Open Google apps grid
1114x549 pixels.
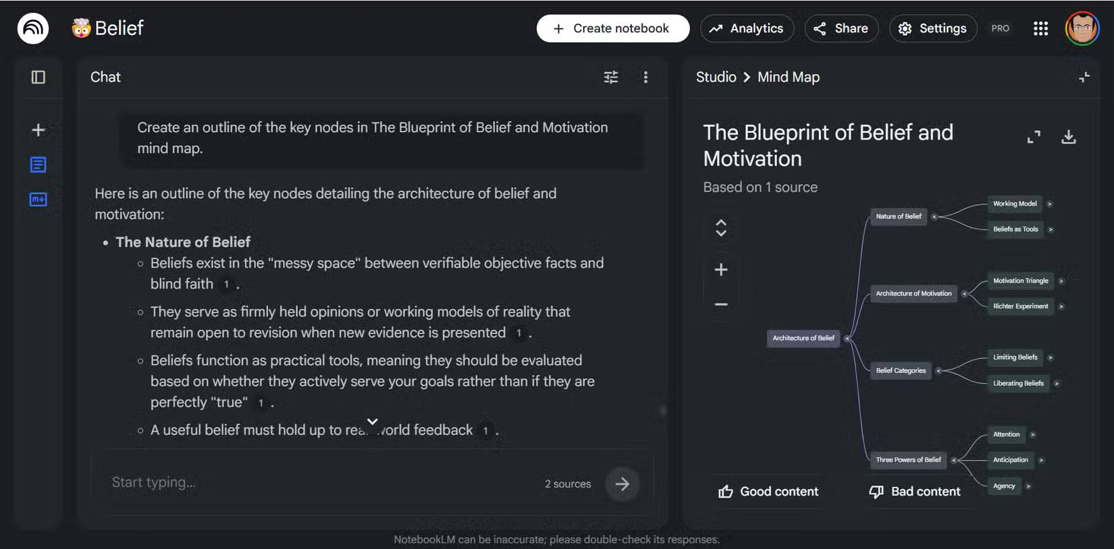(1040, 28)
